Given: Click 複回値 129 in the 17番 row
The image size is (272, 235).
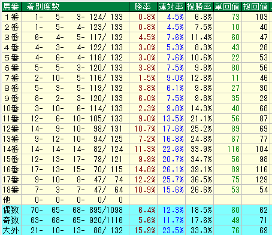Looking at the screenshot, I should click(x=262, y=180).
